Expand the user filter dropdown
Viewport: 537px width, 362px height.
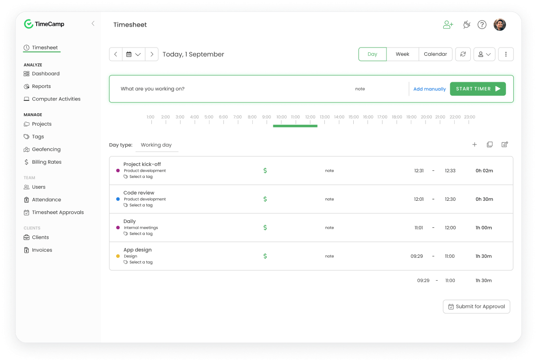click(x=484, y=54)
